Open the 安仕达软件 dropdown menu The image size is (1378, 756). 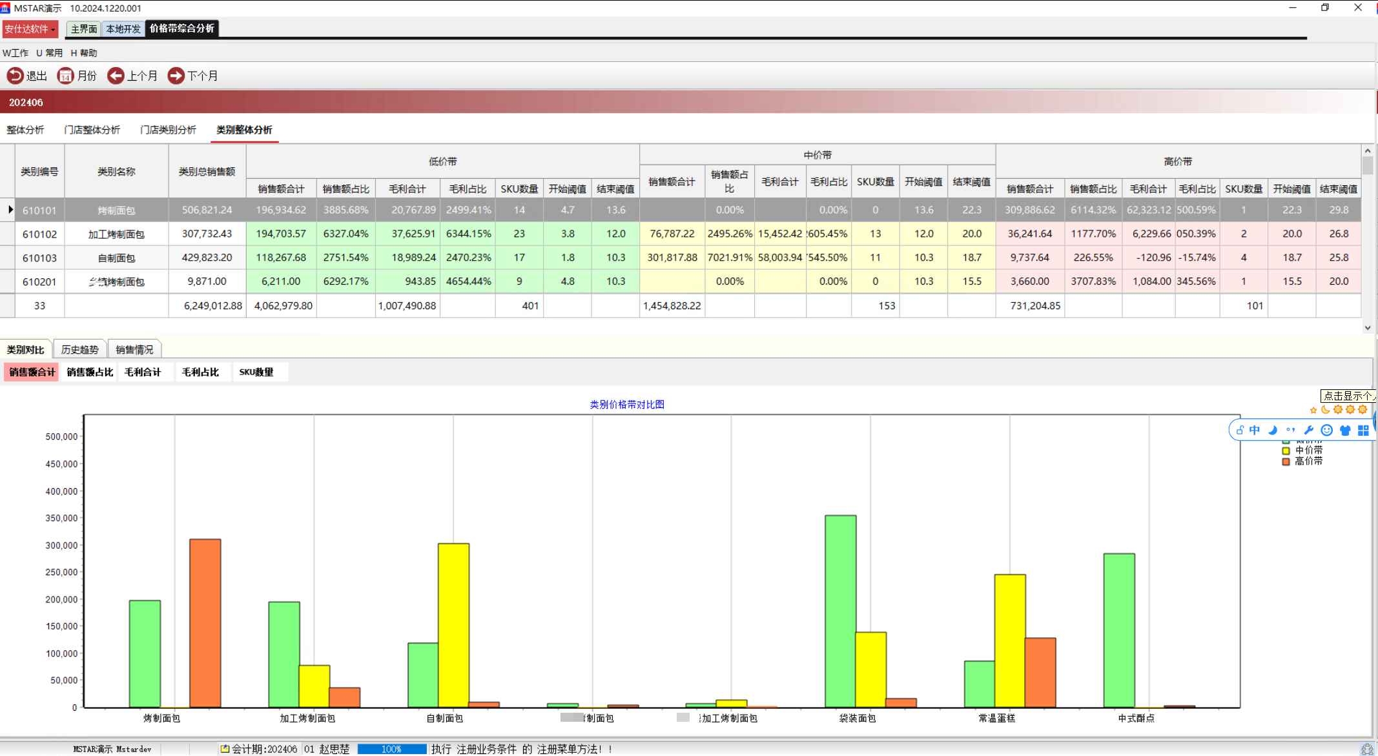(x=30, y=29)
